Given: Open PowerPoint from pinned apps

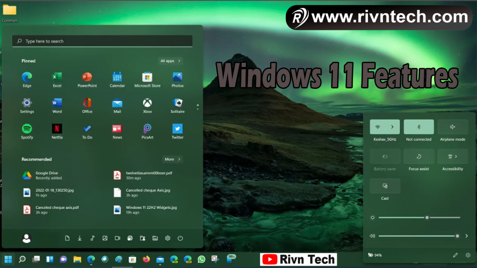Looking at the screenshot, I should [x=87, y=80].
